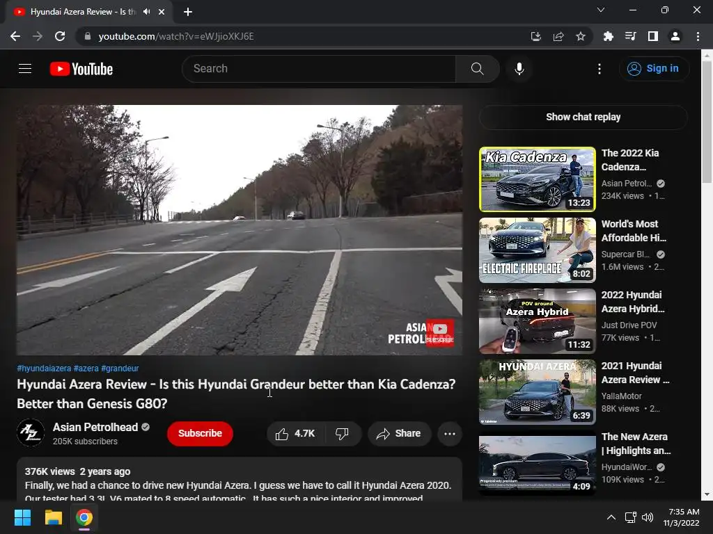Open the #grandeur hashtag
Viewport: 713px width, 534px height.
tap(120, 369)
